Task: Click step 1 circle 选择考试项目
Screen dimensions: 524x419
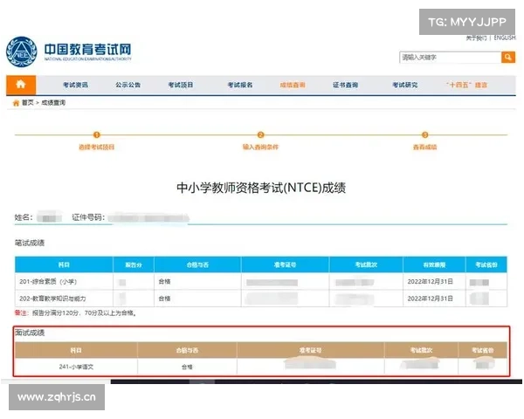Action: (x=97, y=135)
